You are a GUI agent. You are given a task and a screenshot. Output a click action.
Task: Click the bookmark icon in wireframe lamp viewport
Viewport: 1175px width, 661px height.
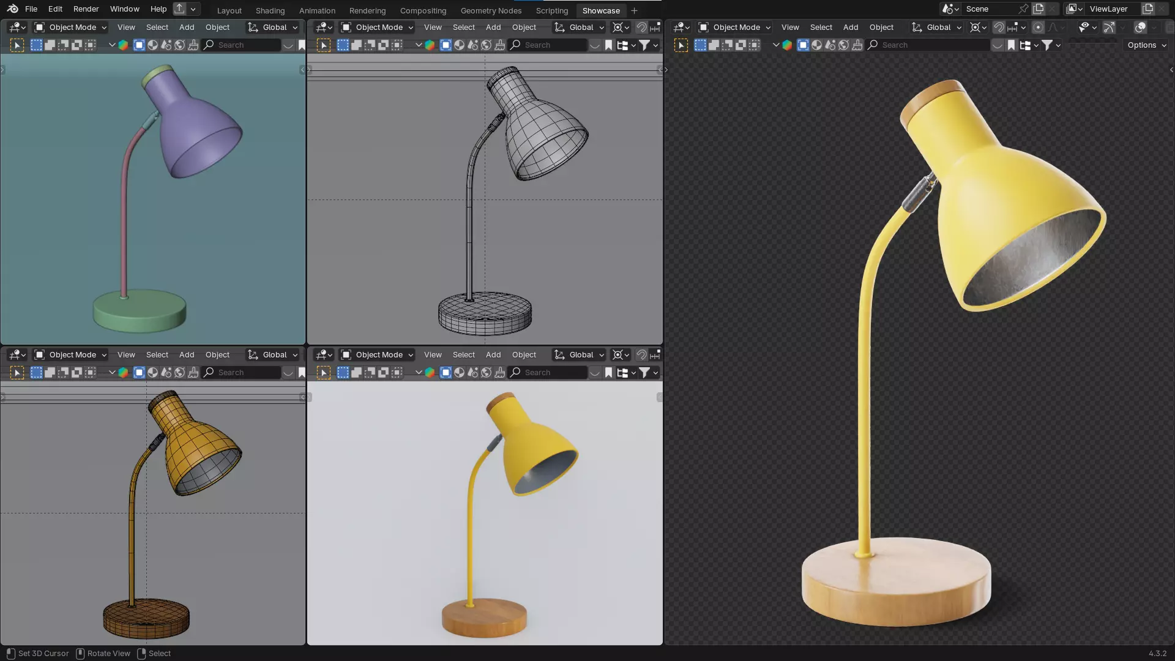608,45
